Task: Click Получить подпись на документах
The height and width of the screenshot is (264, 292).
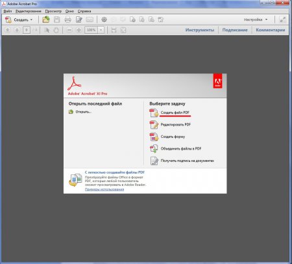Action: pyautogui.click(x=188, y=161)
